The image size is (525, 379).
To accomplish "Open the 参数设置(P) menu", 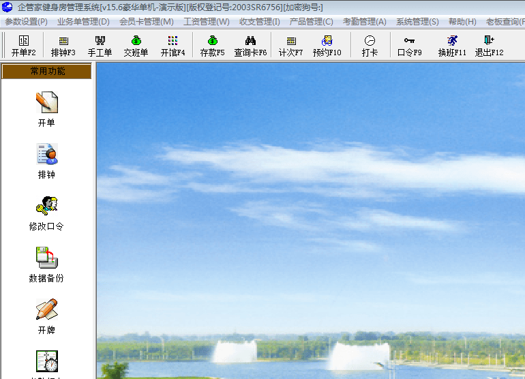I will [26, 22].
